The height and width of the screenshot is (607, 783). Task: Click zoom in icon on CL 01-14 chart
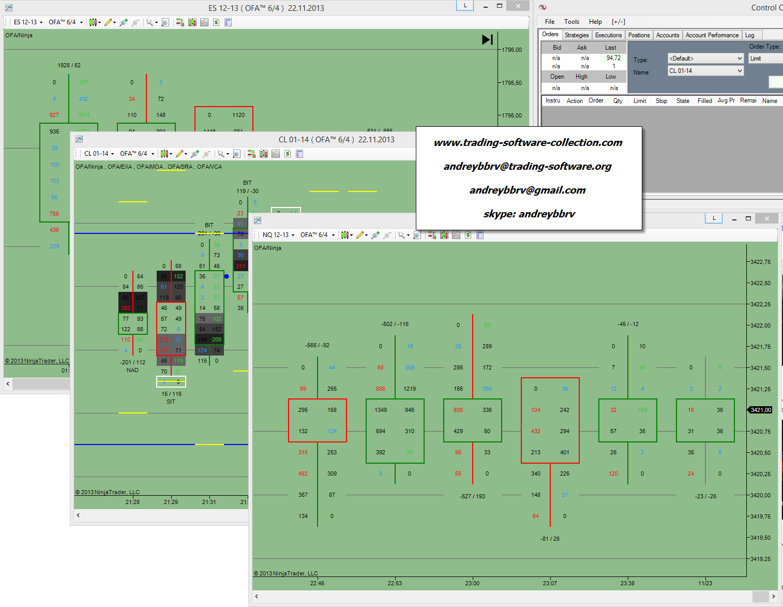click(x=195, y=154)
